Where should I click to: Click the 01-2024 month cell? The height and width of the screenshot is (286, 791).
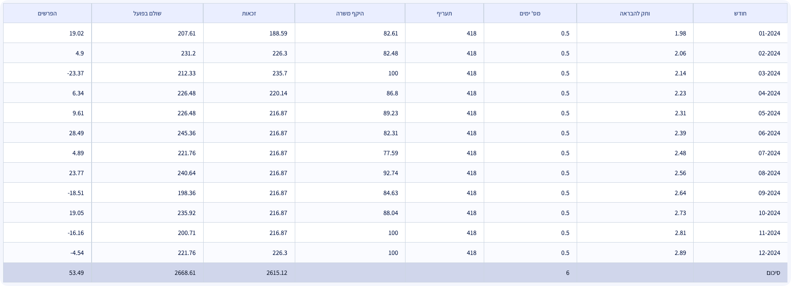[769, 33]
